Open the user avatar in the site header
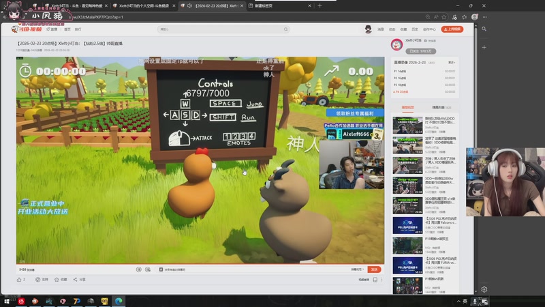This screenshot has height=307, width=545. (368, 29)
